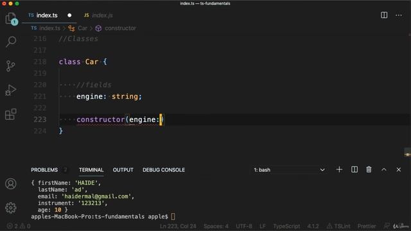Click the TSLint warning status item
Screen dimensions: 411x231
click(x=338, y=226)
